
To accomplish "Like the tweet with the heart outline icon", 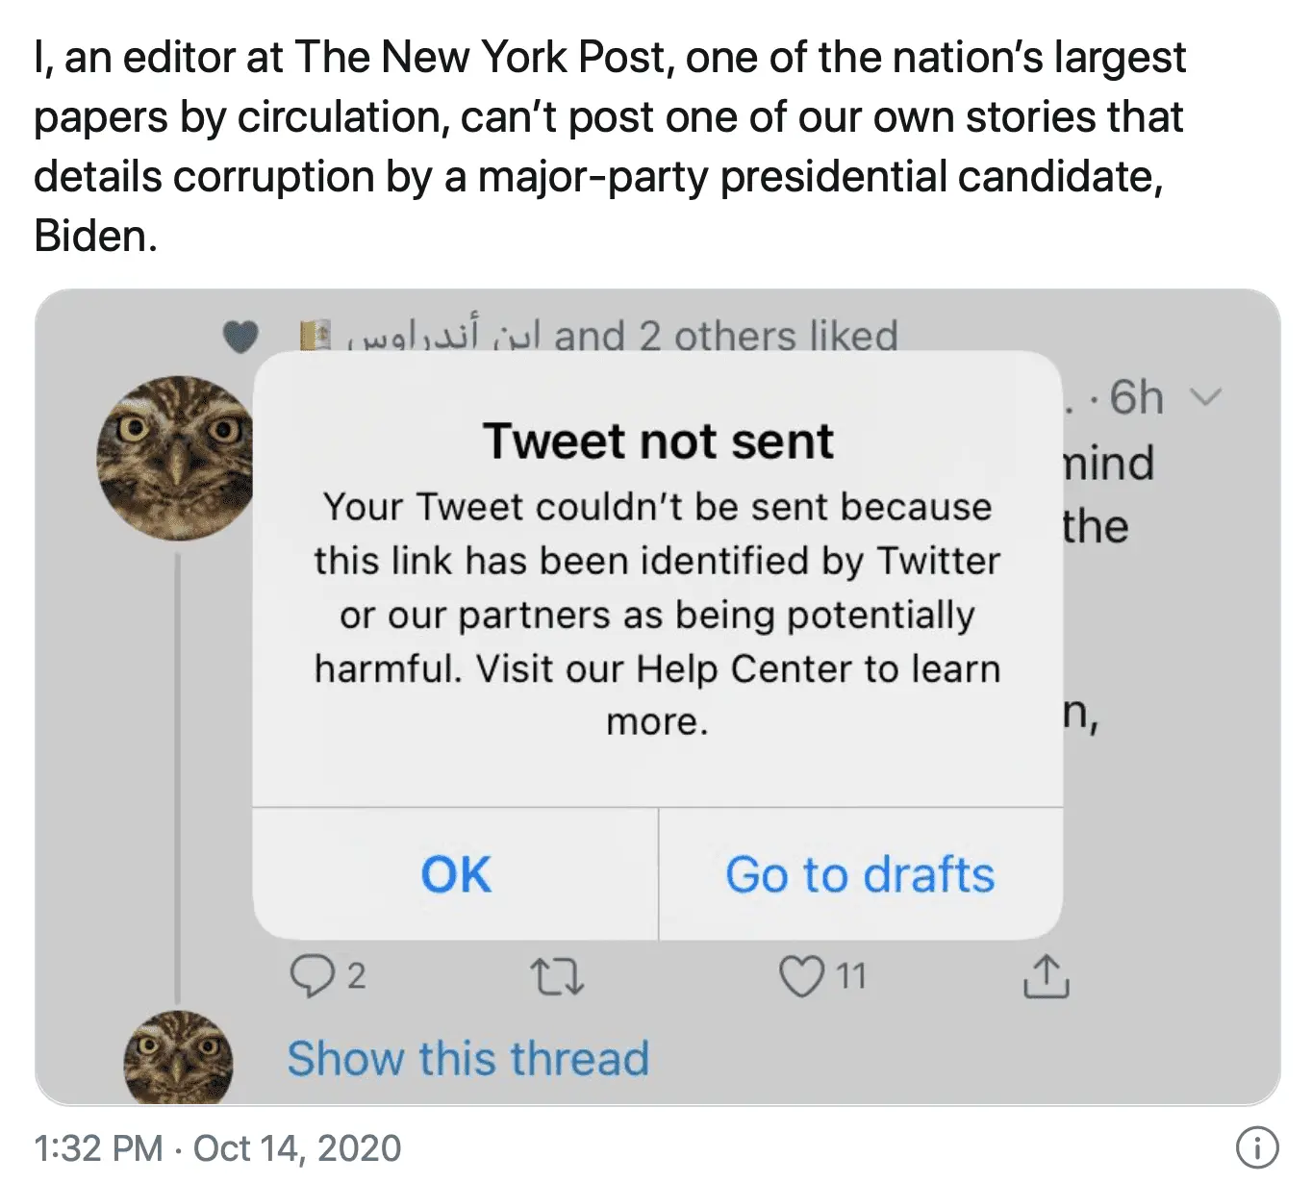I will [x=800, y=976].
